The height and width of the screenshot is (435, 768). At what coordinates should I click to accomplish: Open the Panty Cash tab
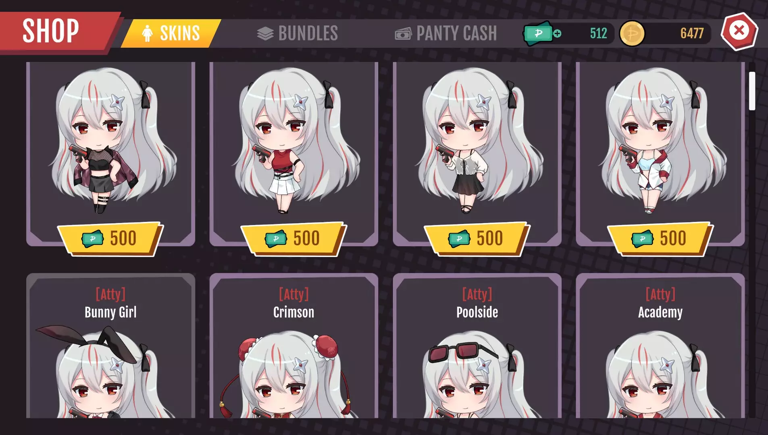(445, 33)
